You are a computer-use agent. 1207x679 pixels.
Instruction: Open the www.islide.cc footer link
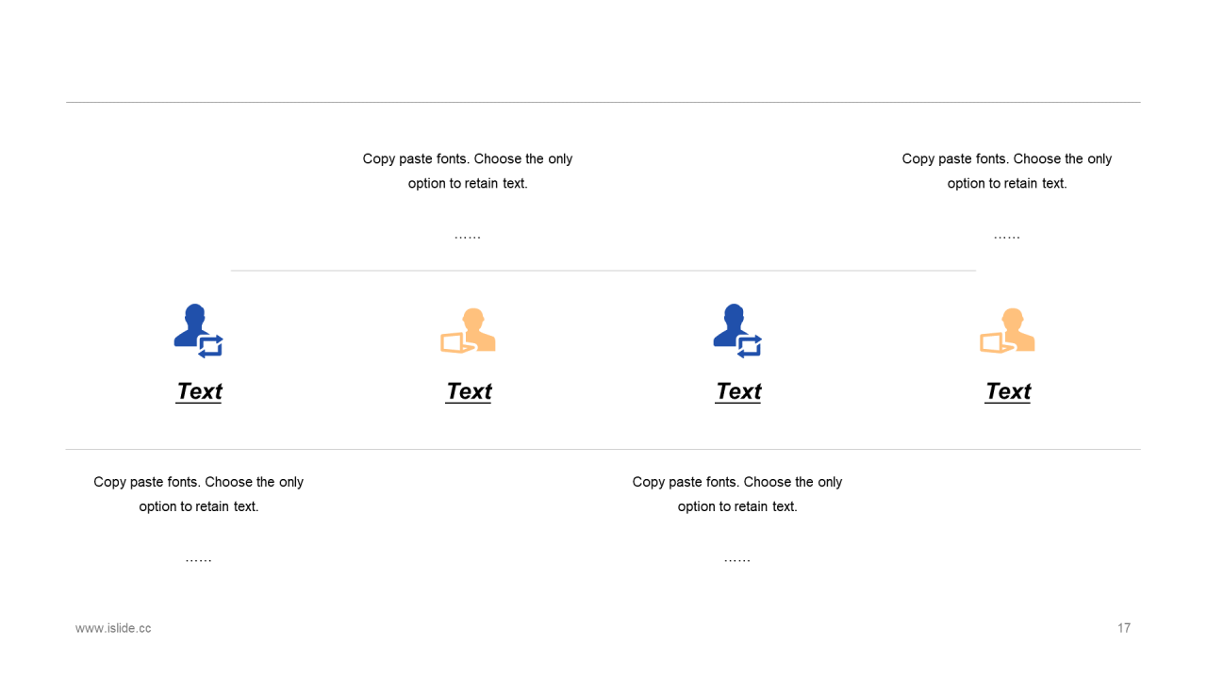[113, 628]
